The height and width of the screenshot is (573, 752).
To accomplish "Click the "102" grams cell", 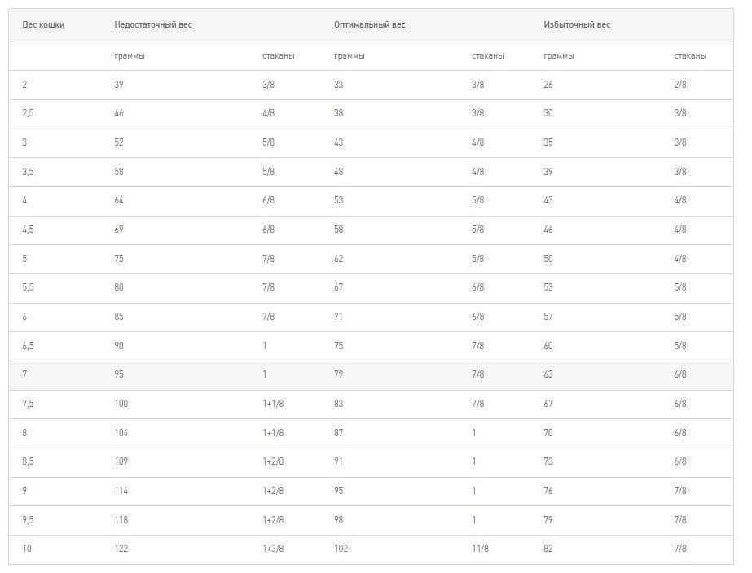I will (x=341, y=549).
